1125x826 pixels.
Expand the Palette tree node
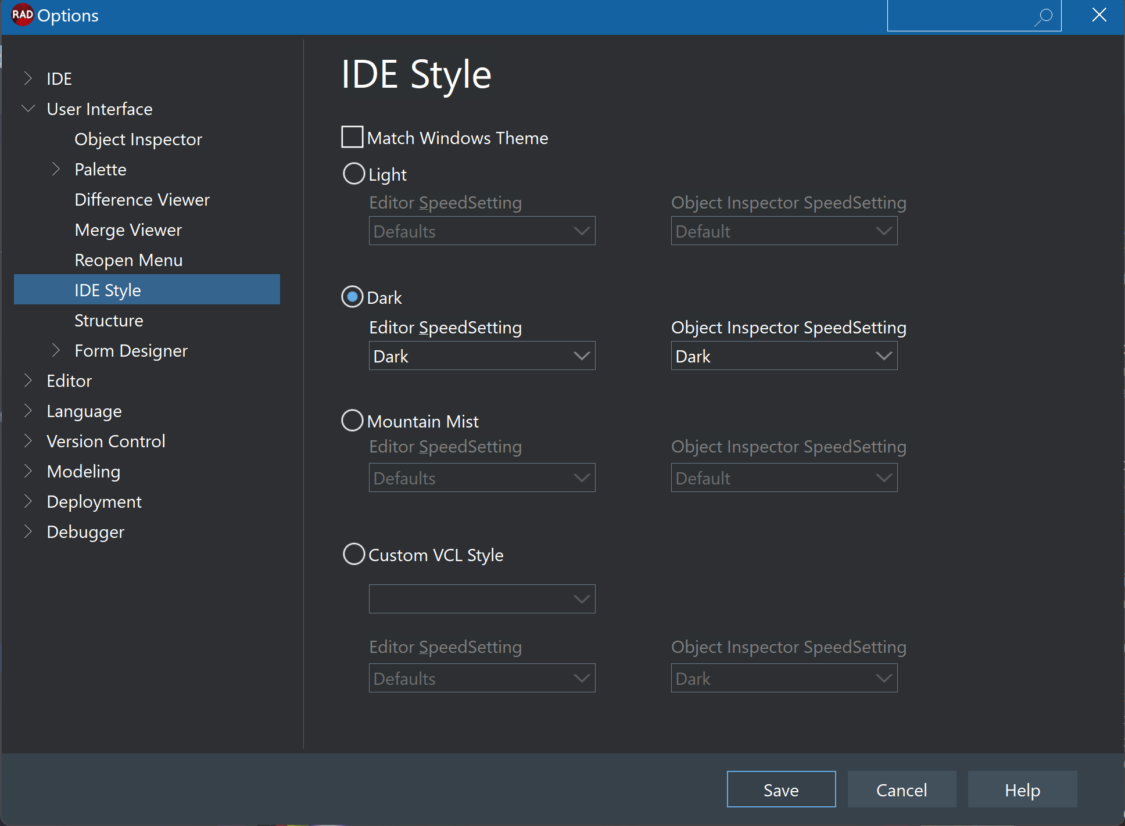pyautogui.click(x=56, y=169)
